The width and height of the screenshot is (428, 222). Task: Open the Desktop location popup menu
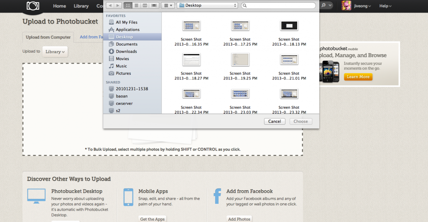207,5
